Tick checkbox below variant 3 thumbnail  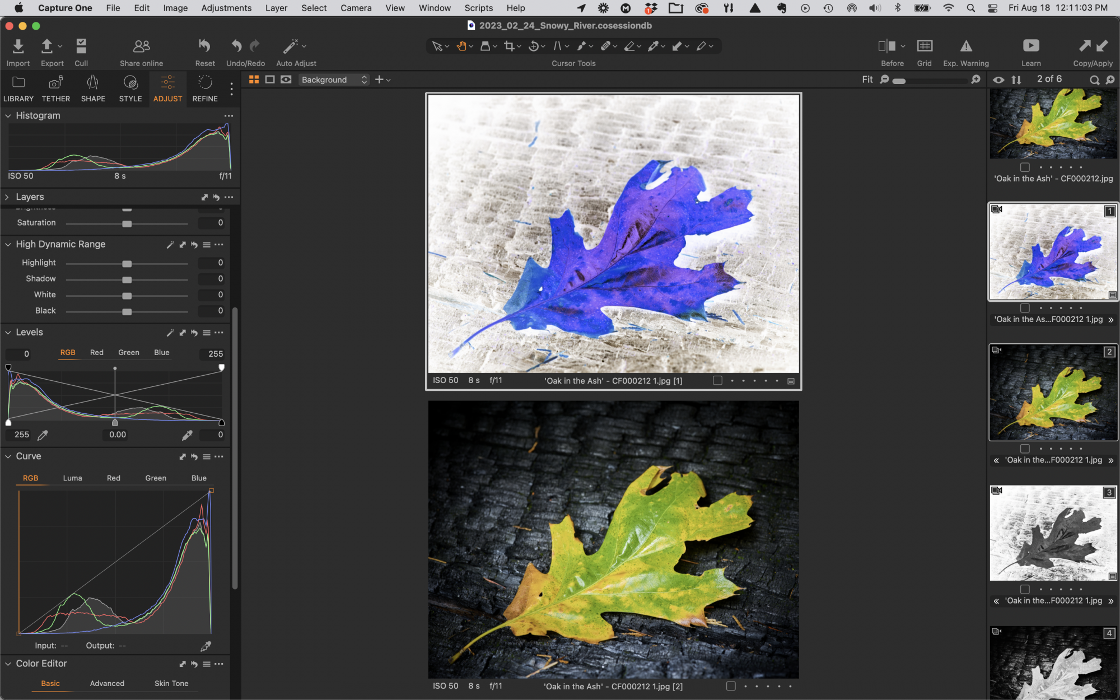(x=1025, y=589)
